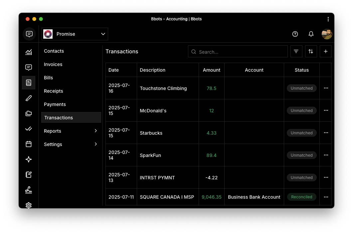
Task: Click the 2025-07-11 date cell
Action: pos(121,197)
